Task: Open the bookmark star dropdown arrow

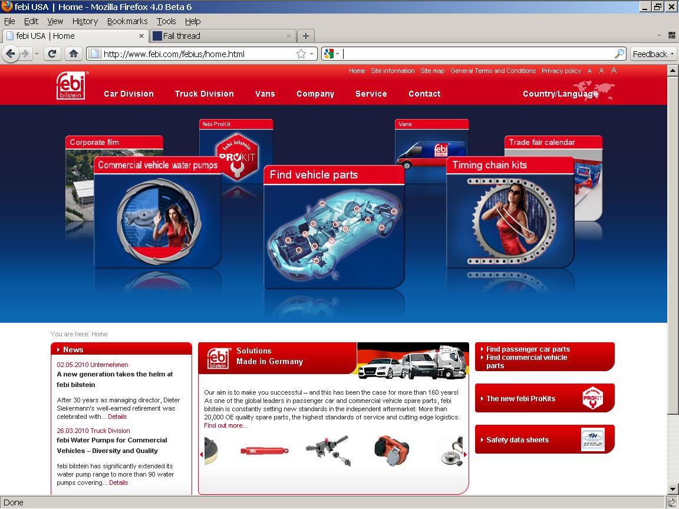Action: [x=311, y=54]
